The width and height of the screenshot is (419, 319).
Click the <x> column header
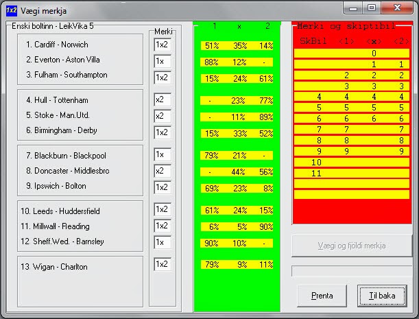tap(374, 41)
